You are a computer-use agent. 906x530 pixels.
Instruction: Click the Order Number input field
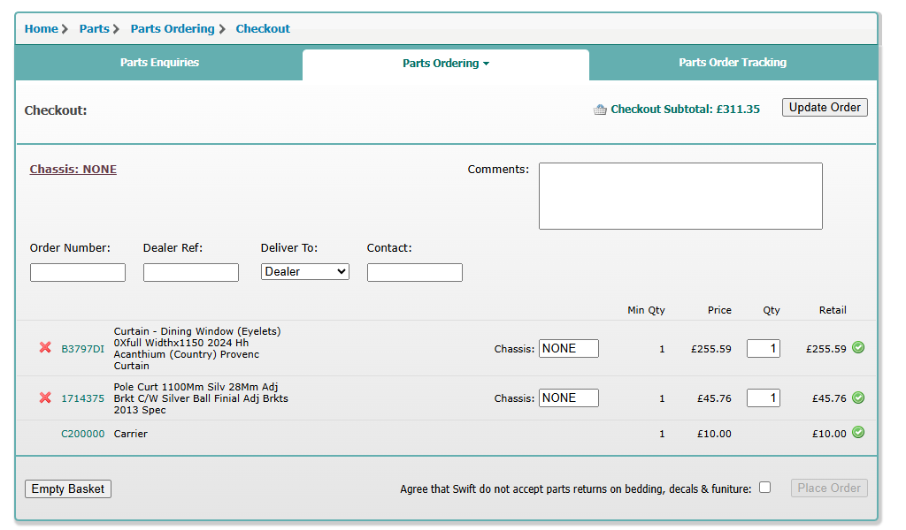point(78,272)
